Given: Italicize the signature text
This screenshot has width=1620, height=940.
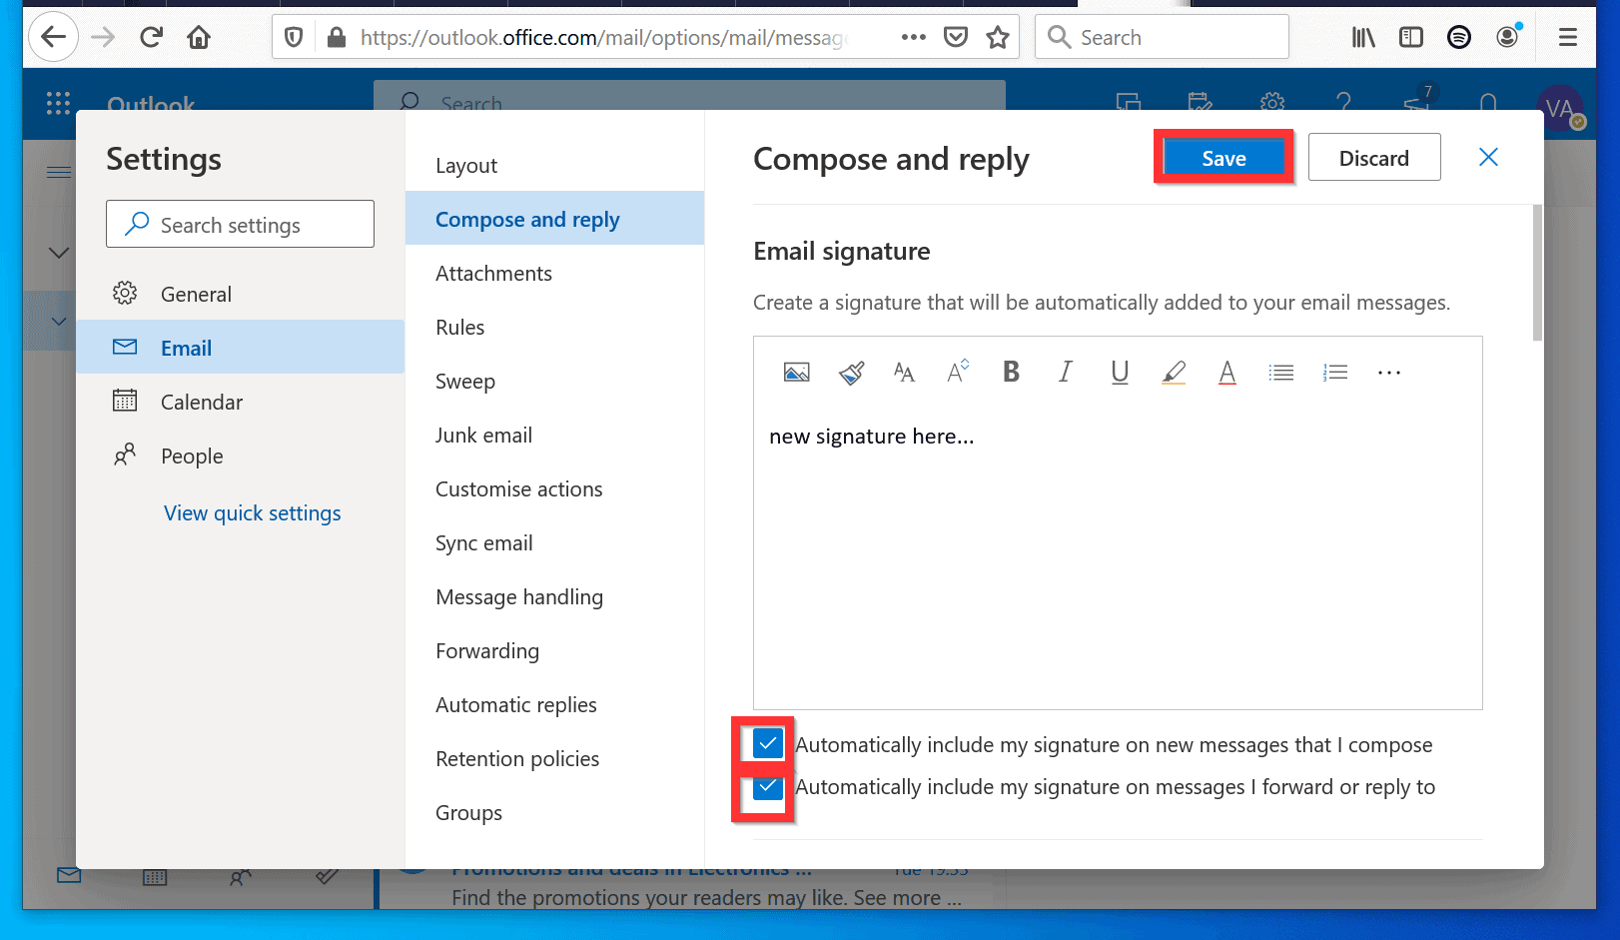Looking at the screenshot, I should click(x=1065, y=372).
